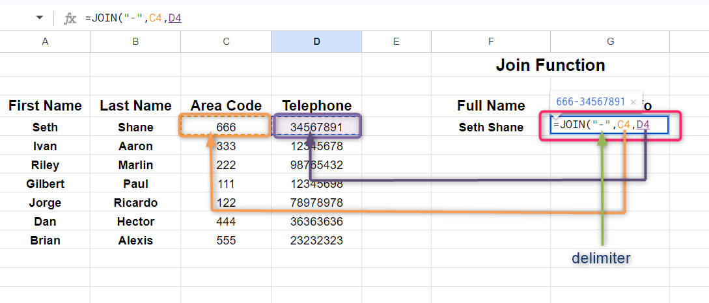709x303 pixels.
Task: Close the 666-34567891 result preview tooltip
Action: click(x=633, y=102)
